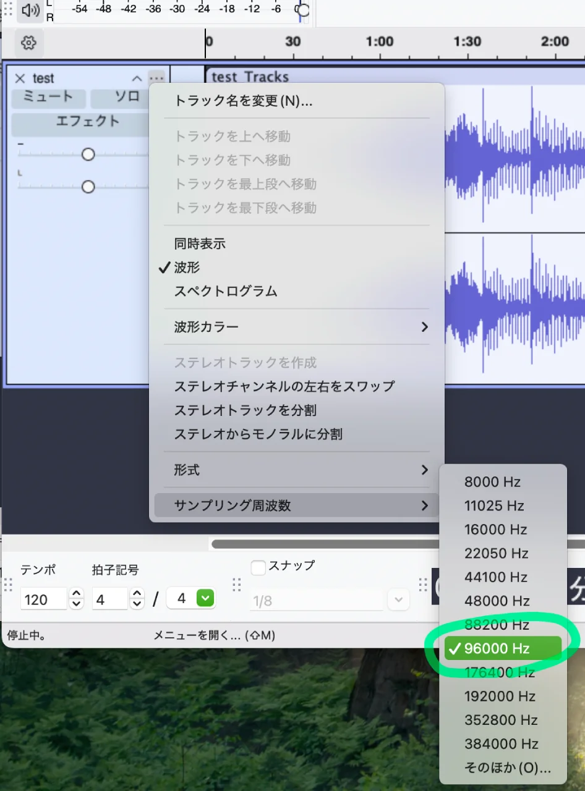The image size is (585, 791).
Task: Open timeline options gear icon
Action: [x=28, y=43]
